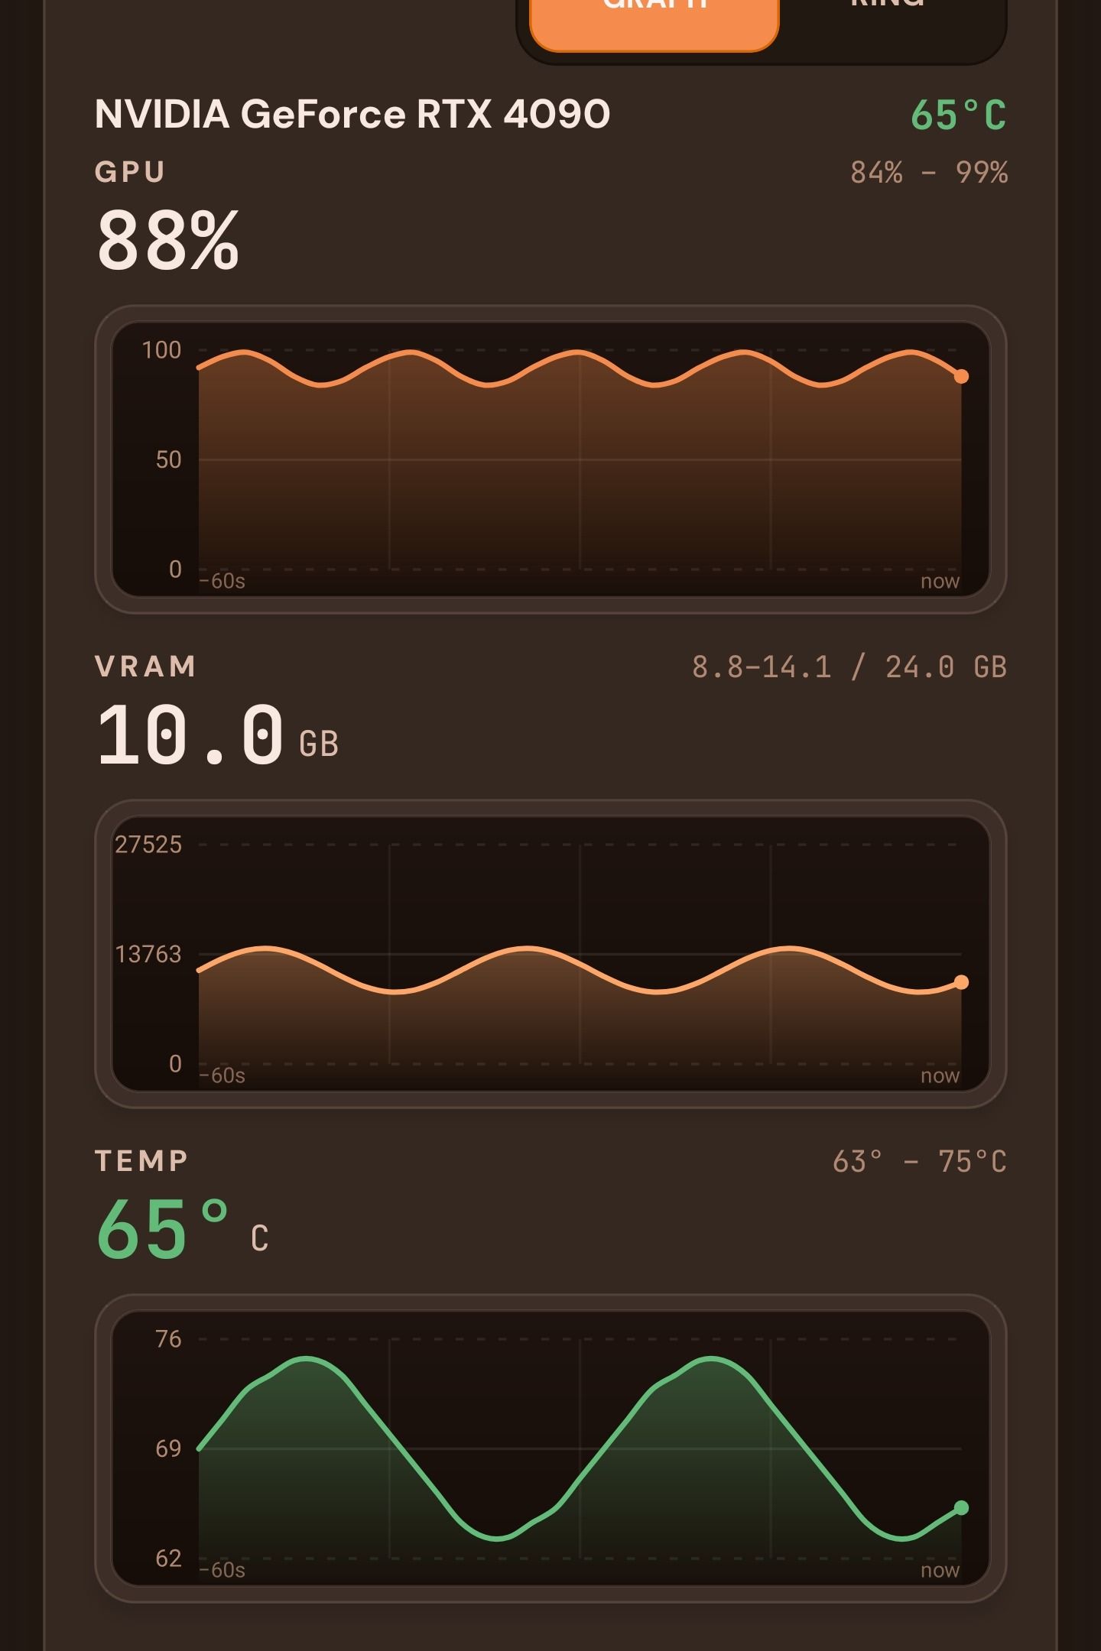Image resolution: width=1101 pixels, height=1651 pixels.
Task: Click the 62 axis label in temp graph
Action: (x=168, y=1559)
